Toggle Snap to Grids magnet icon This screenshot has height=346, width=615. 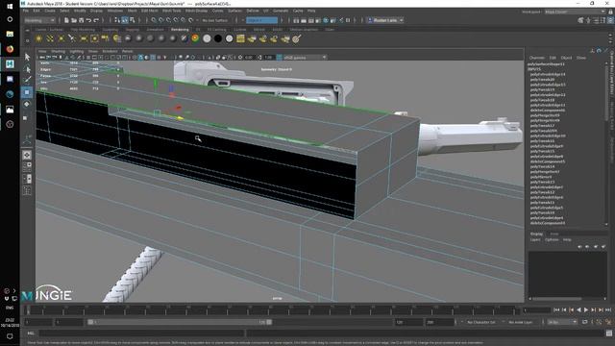click(x=154, y=20)
